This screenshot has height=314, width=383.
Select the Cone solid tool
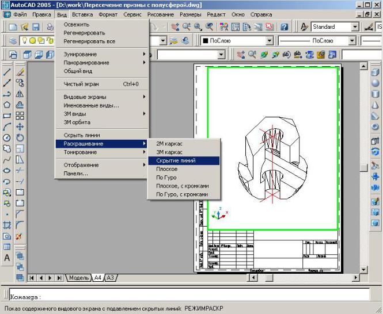click(x=375, y=105)
